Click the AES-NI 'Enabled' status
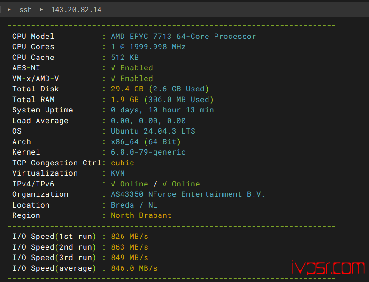 [132, 68]
